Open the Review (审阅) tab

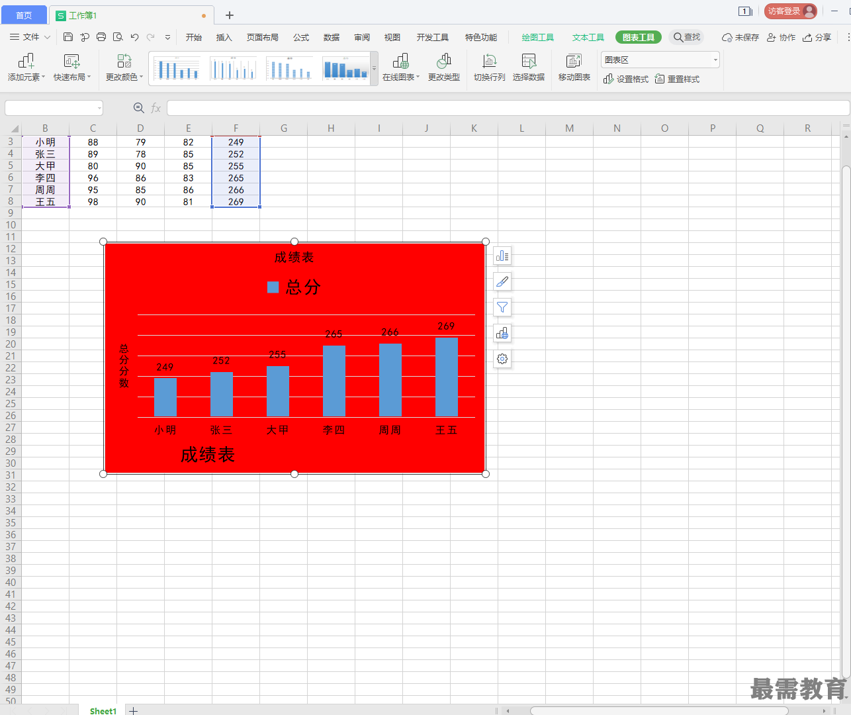[x=362, y=37]
